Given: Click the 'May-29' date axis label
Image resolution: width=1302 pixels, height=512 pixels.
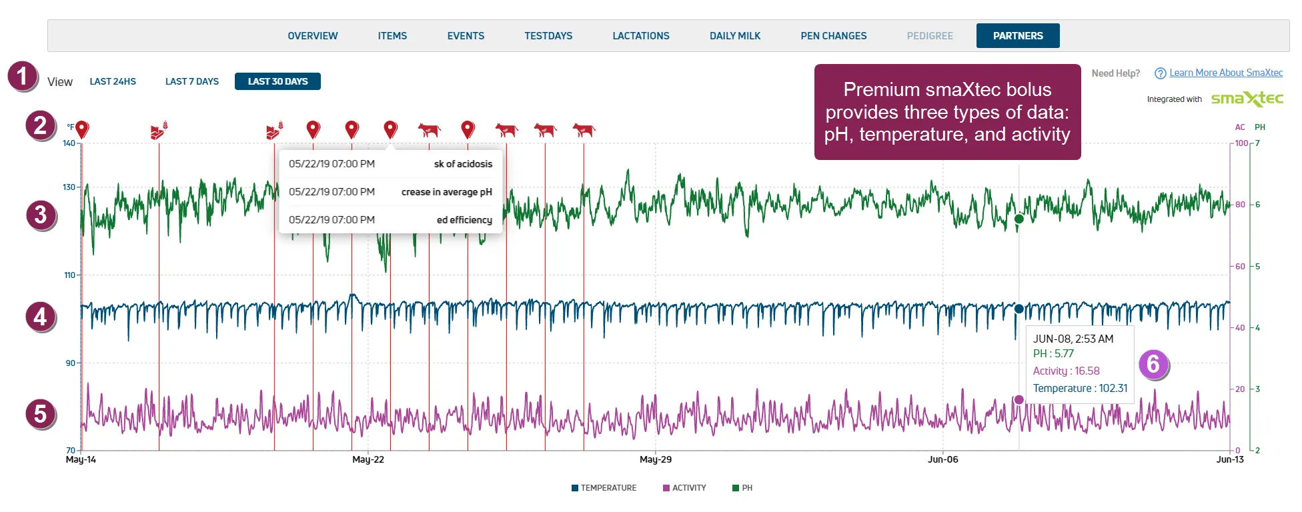Looking at the screenshot, I should tap(656, 459).
